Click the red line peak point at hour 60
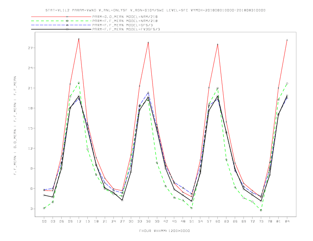Screen dimensions: 313x241 (218, 44)
